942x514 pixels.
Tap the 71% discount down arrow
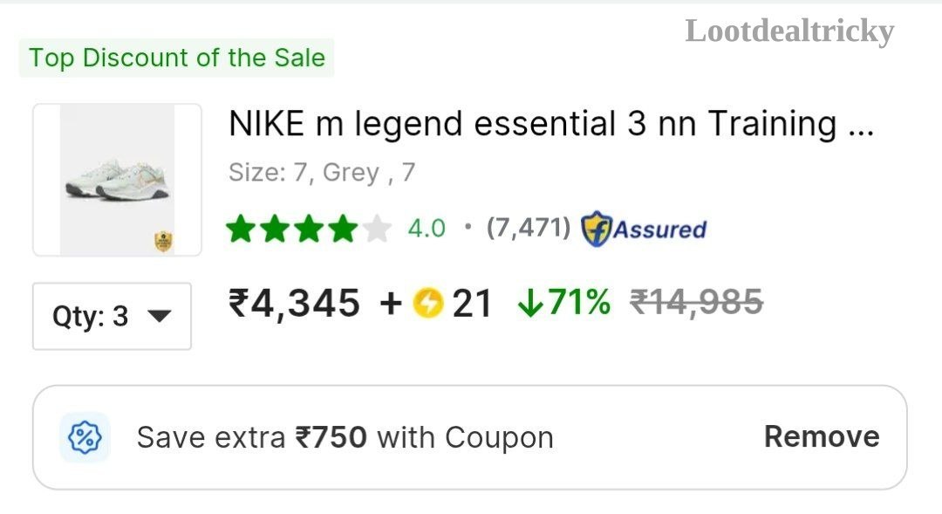[x=529, y=303]
